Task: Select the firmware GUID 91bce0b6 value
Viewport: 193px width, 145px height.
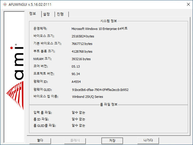Action: click(100, 90)
